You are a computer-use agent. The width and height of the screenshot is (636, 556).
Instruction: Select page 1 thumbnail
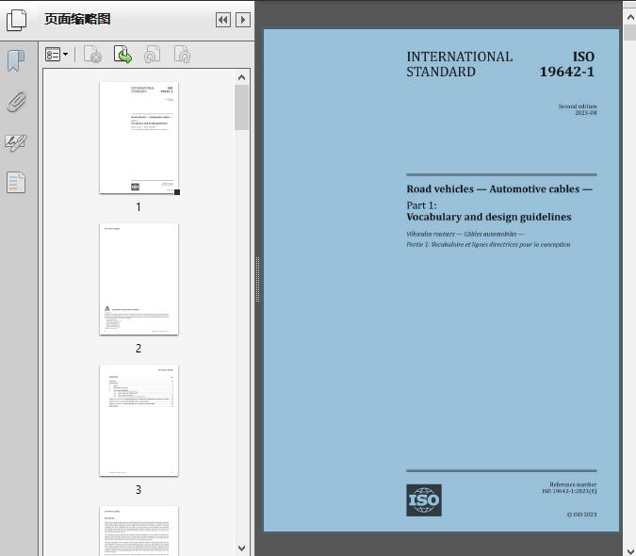(139, 138)
